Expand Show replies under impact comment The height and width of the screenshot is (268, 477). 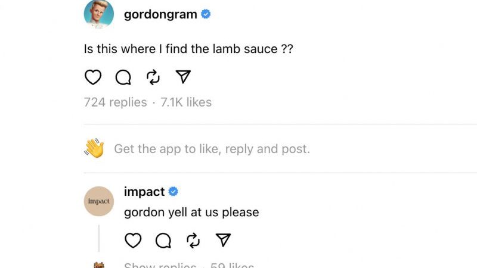point(160,265)
